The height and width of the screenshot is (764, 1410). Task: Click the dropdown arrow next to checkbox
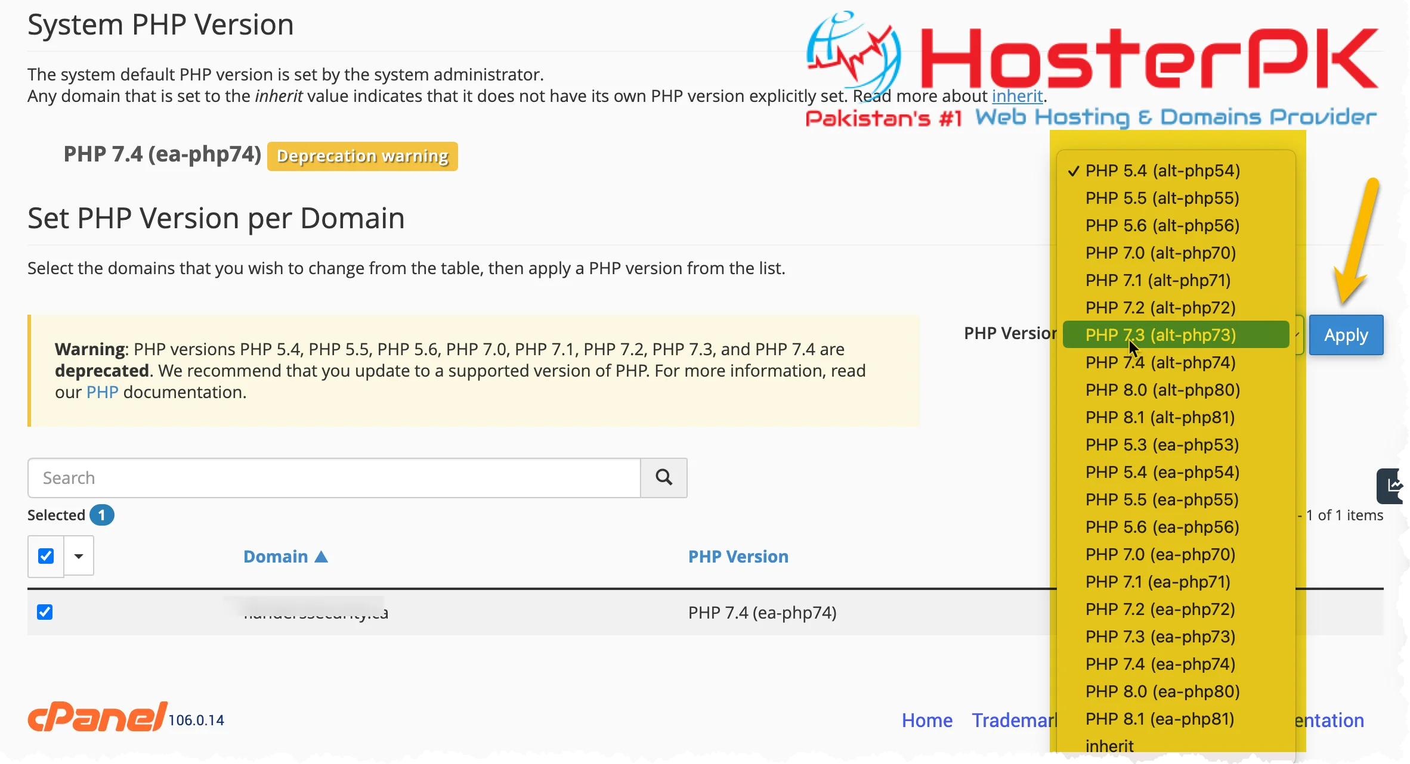(x=80, y=555)
